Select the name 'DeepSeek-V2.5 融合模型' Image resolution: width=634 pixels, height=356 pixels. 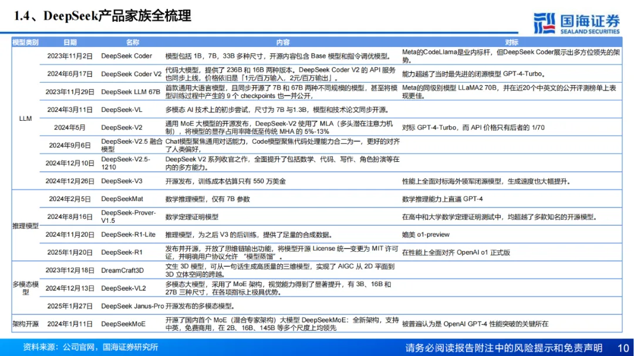132,145
